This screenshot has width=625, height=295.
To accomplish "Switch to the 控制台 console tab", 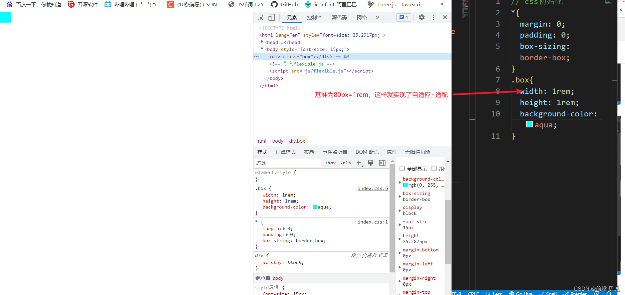I will pyautogui.click(x=314, y=17).
